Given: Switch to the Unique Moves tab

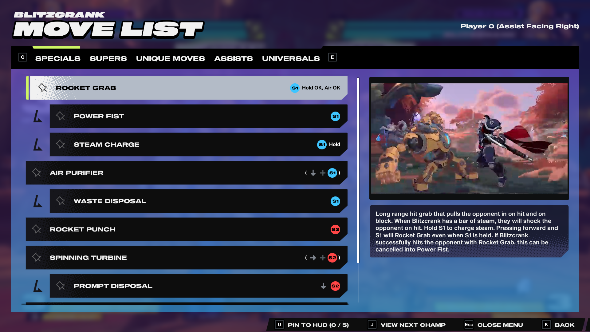Looking at the screenshot, I should click(170, 58).
